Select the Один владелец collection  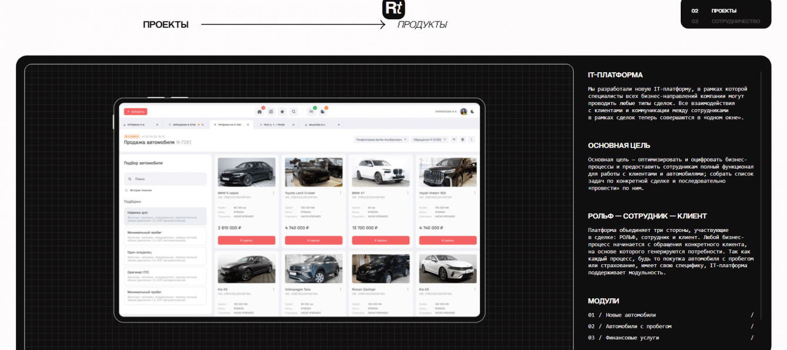(x=165, y=255)
